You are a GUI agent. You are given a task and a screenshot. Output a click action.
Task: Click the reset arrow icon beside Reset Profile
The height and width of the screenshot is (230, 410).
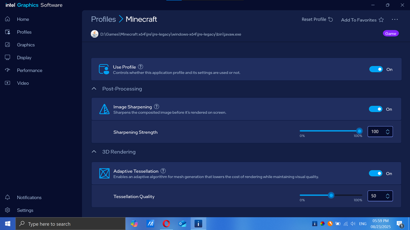pos(331,20)
